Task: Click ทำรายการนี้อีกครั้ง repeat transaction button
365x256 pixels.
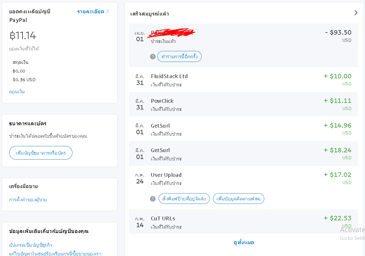Action: [179, 56]
